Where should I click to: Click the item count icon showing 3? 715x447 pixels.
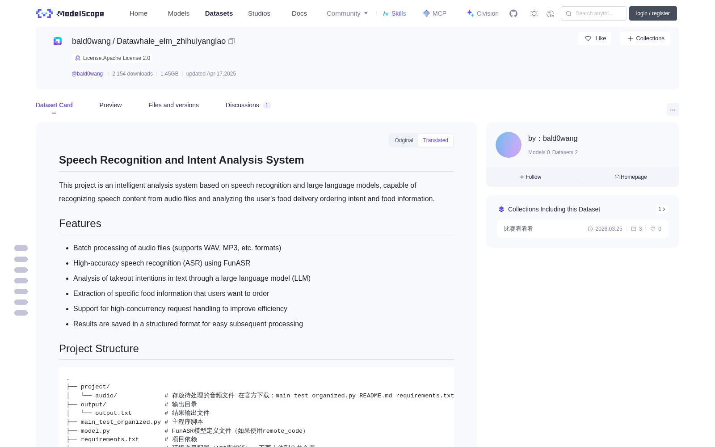click(634, 229)
